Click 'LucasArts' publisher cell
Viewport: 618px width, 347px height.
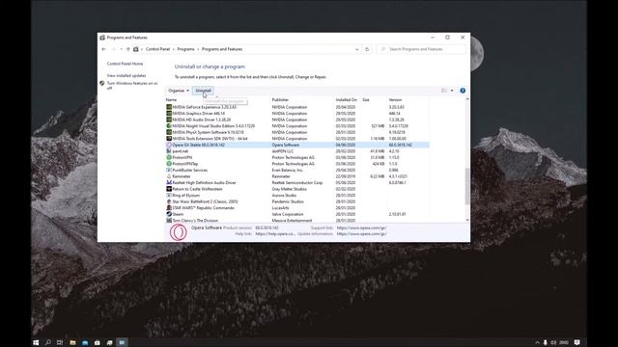(280, 208)
